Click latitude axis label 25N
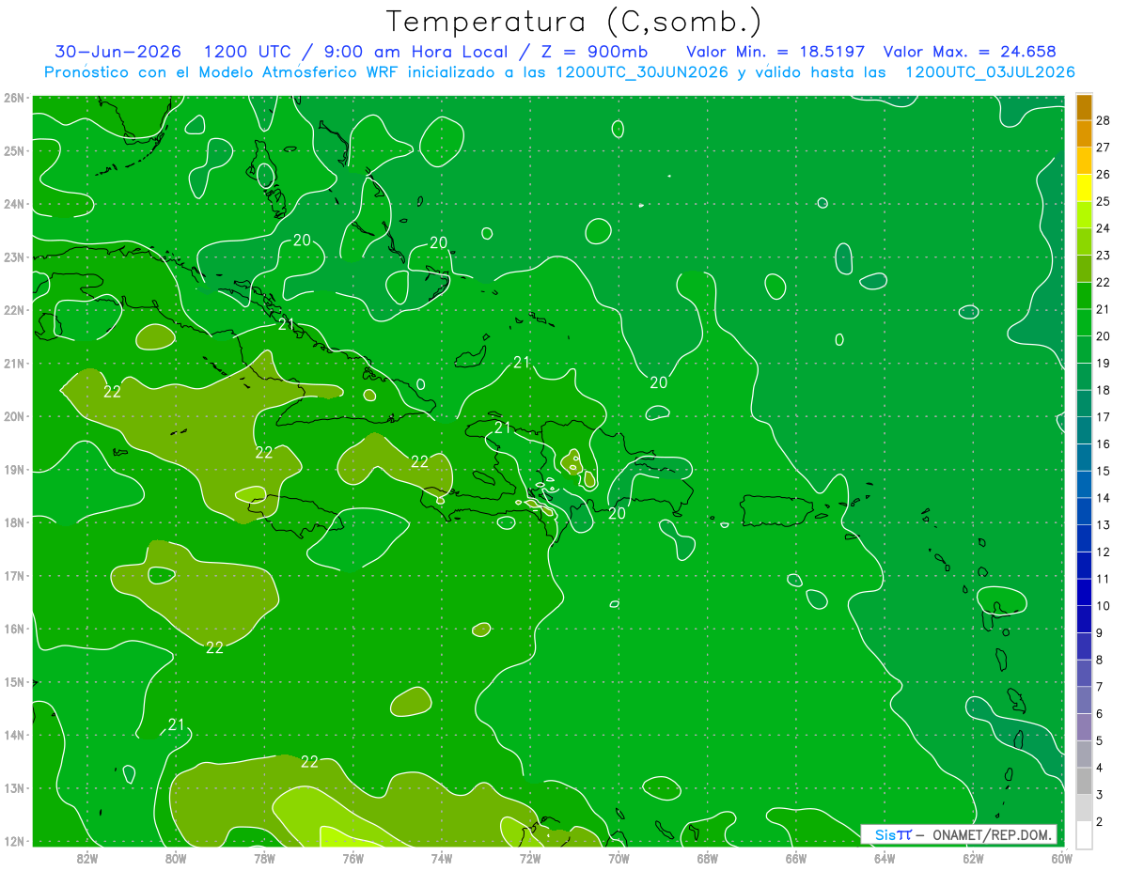This screenshot has height=871, width=1128. click(x=13, y=150)
